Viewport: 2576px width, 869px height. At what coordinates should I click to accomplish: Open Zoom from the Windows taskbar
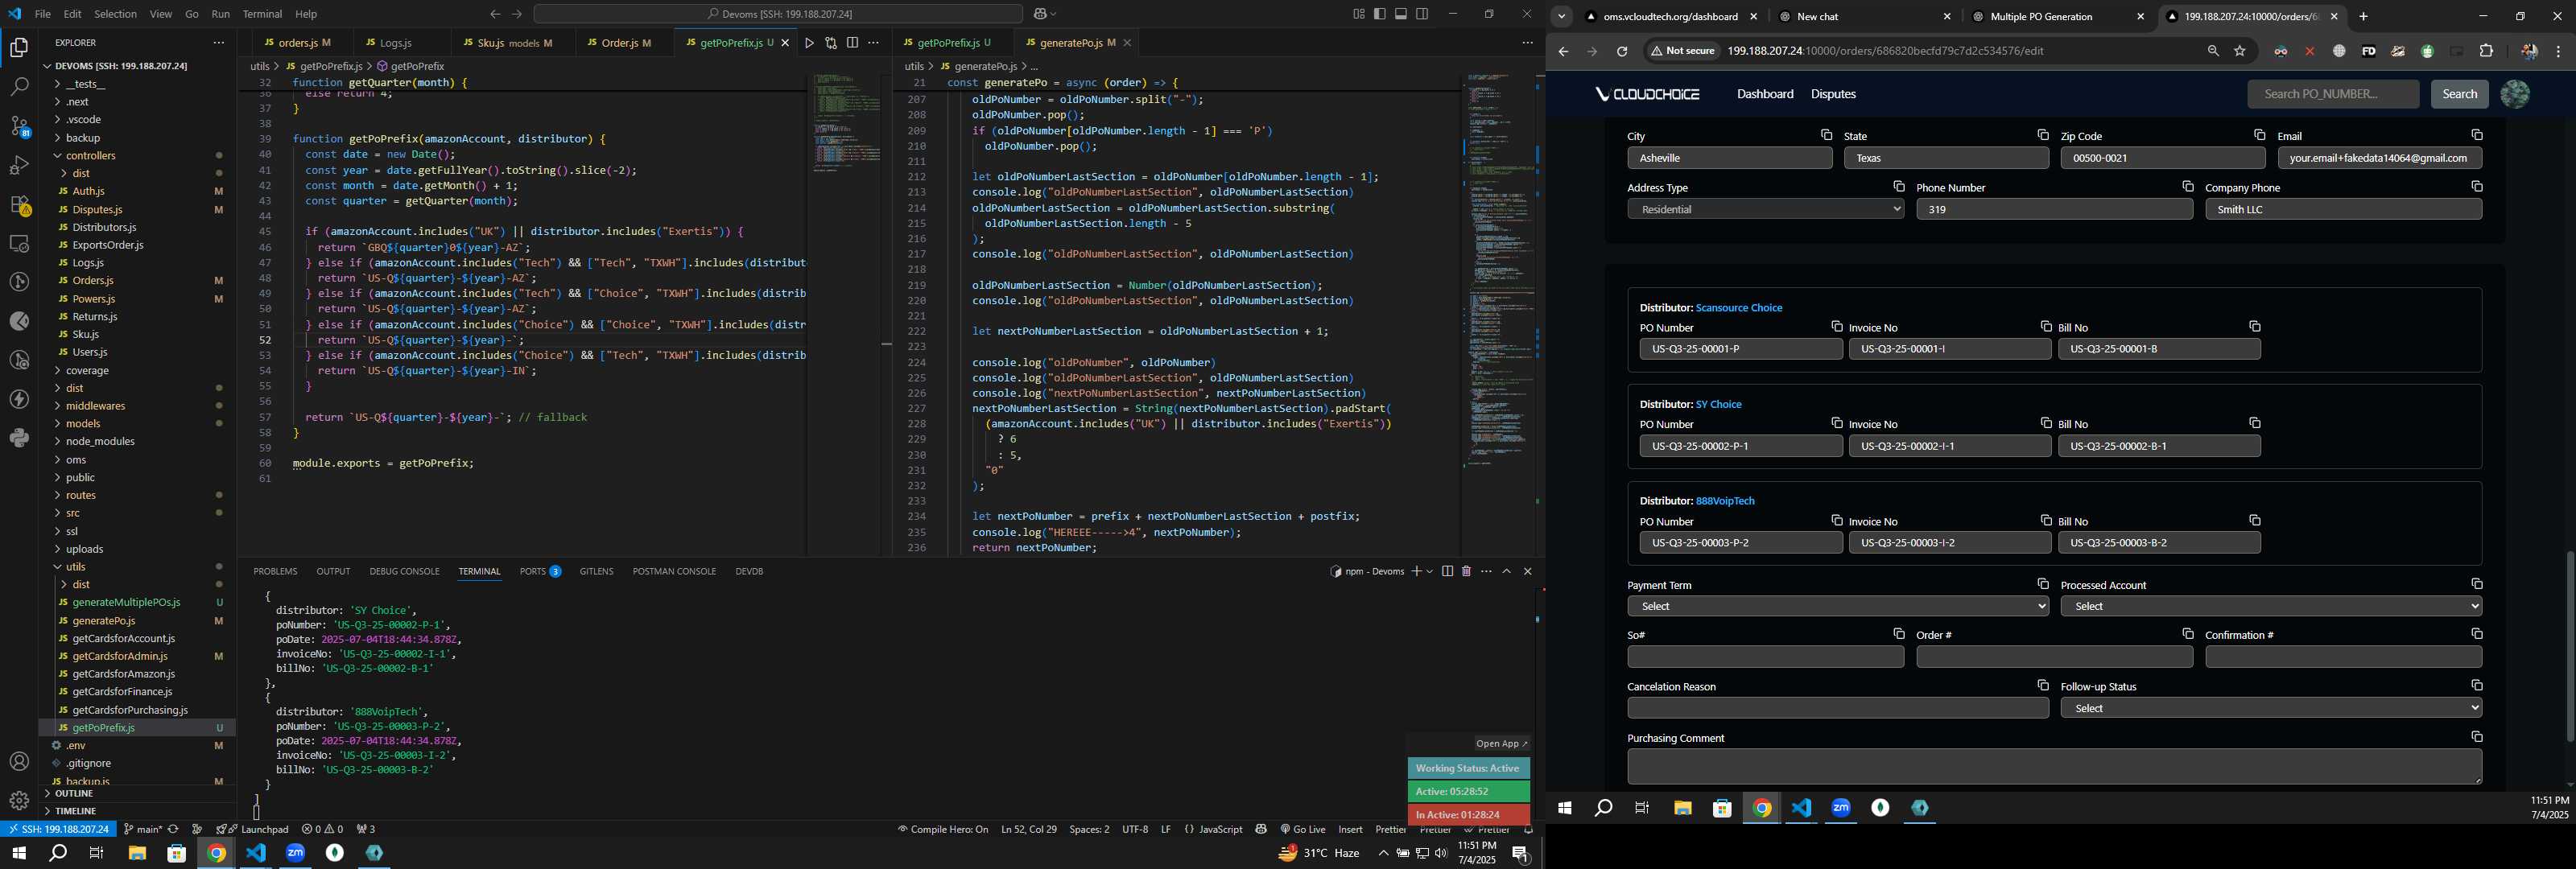tap(295, 853)
